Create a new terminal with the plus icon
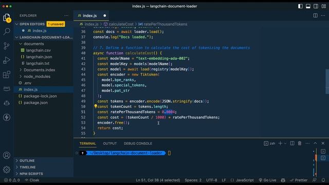The image size is (329, 185). click(280, 143)
